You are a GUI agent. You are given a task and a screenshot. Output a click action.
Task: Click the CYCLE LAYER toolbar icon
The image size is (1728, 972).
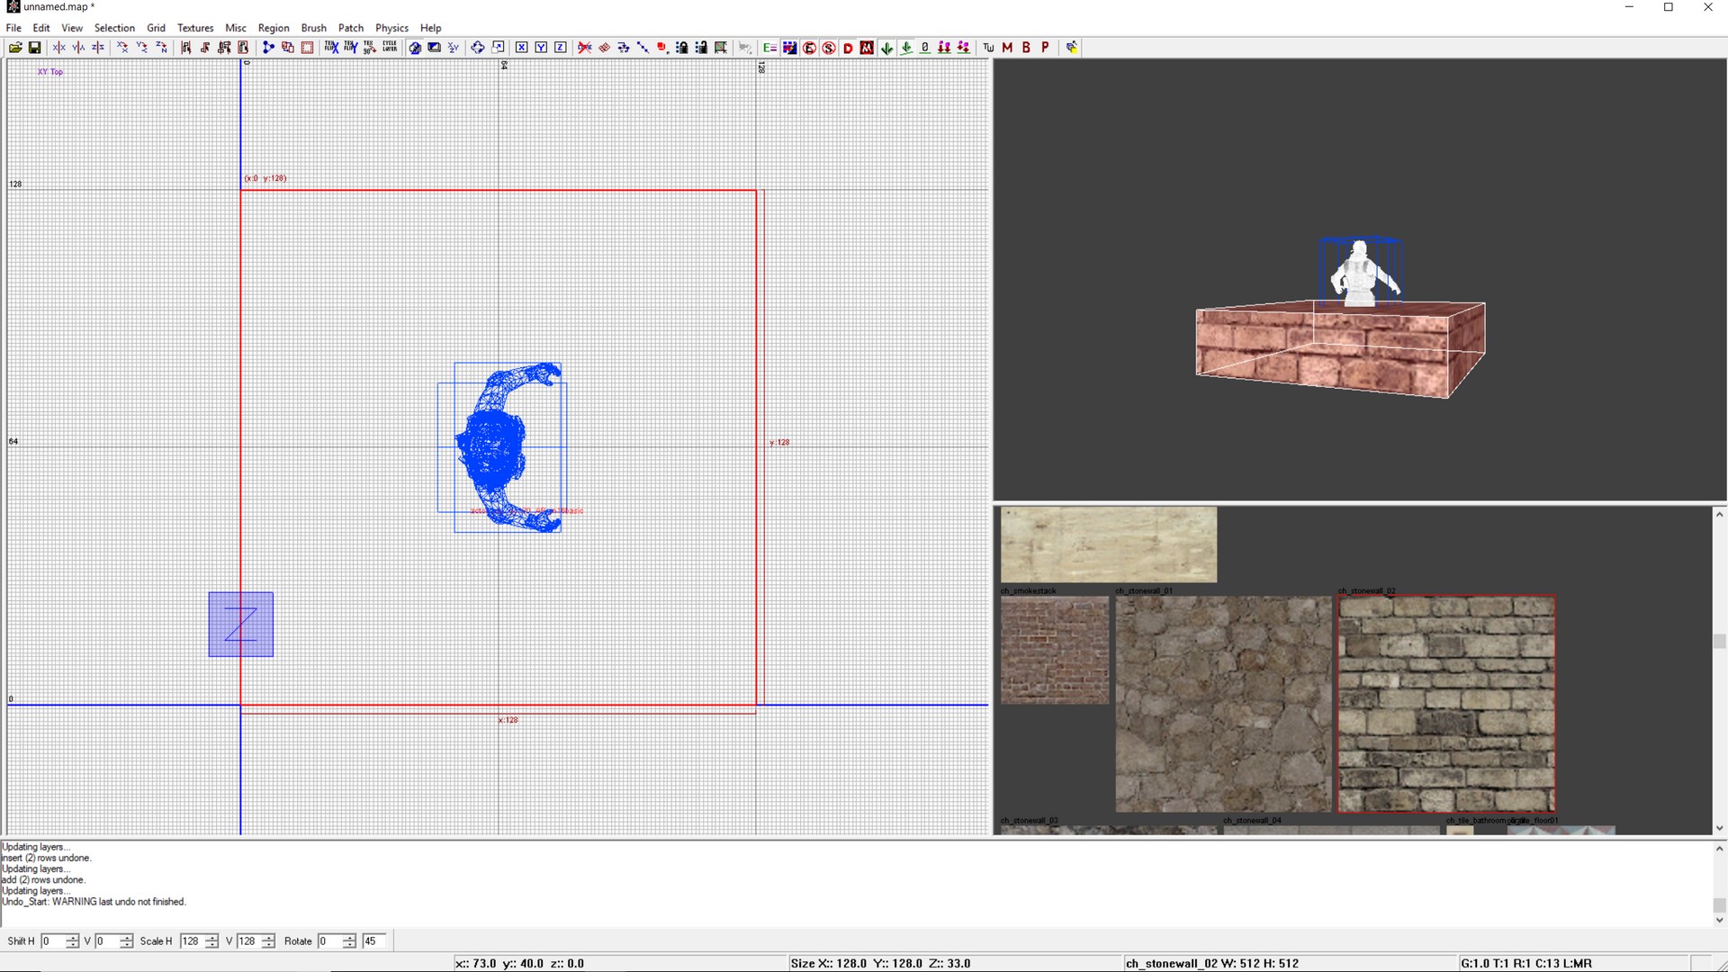pyautogui.click(x=390, y=48)
